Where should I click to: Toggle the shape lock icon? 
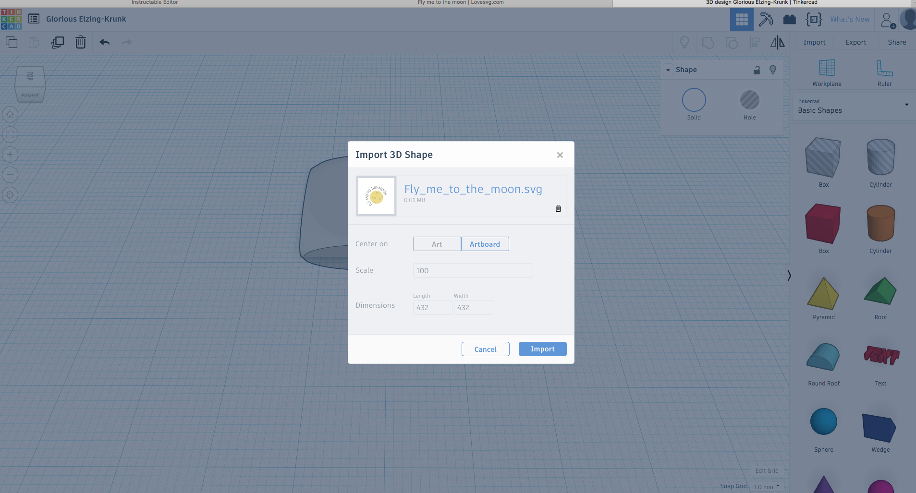(x=757, y=70)
